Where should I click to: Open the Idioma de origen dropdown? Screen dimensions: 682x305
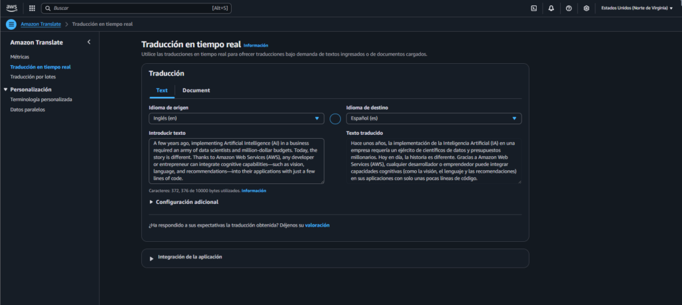click(x=236, y=118)
